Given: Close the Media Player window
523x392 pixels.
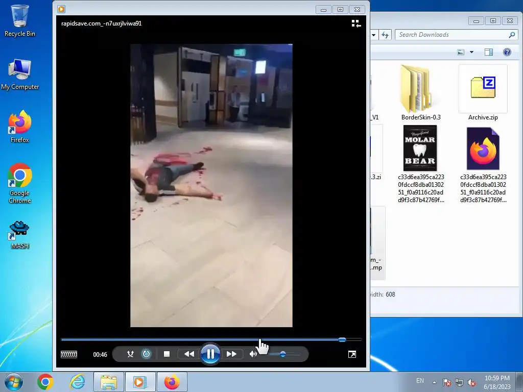Looking at the screenshot, I should coord(357,9).
